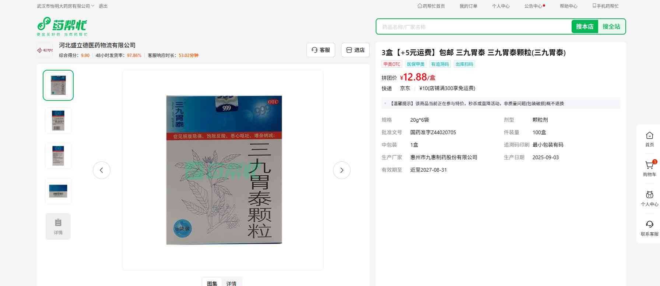
Task: Click the 搜全站 search button
Action: (x=611, y=26)
